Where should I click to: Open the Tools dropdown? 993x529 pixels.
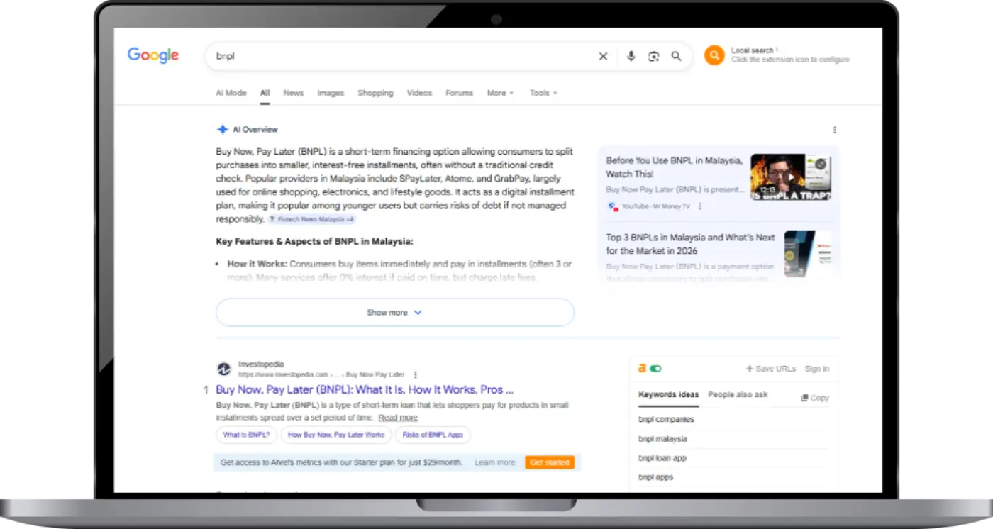(543, 93)
